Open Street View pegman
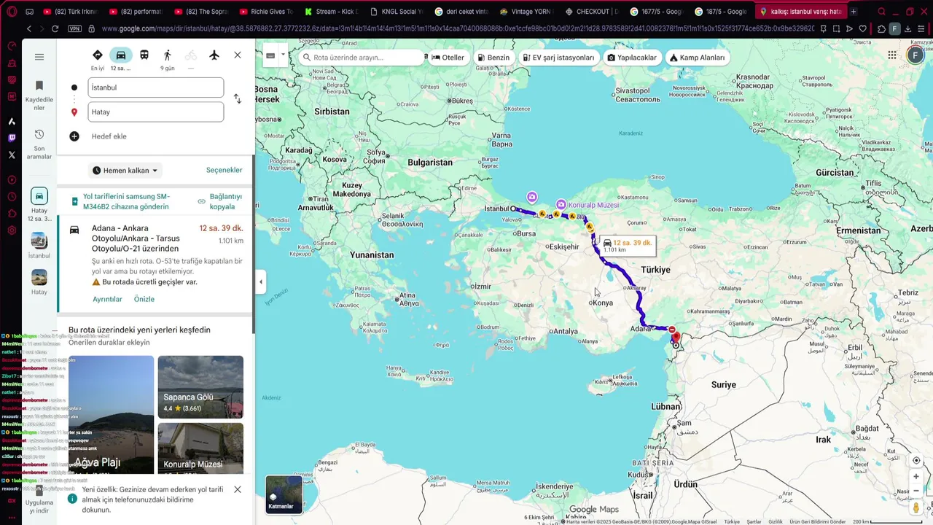This screenshot has width=933, height=525. 916,507
